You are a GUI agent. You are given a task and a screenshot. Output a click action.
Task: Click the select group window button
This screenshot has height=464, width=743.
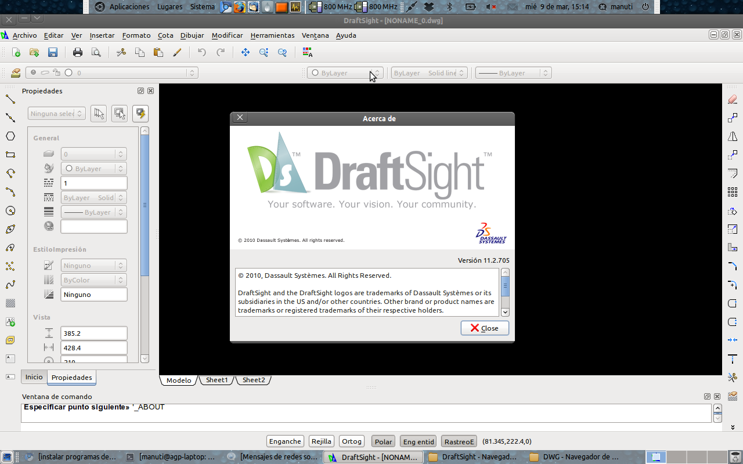click(120, 113)
